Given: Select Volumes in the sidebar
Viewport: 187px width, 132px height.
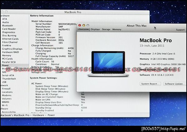Looking at the screenshot, I should [7, 99].
